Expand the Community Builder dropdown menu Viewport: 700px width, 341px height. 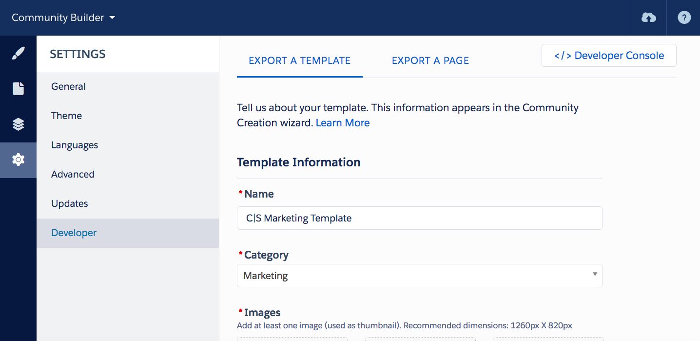pos(63,18)
